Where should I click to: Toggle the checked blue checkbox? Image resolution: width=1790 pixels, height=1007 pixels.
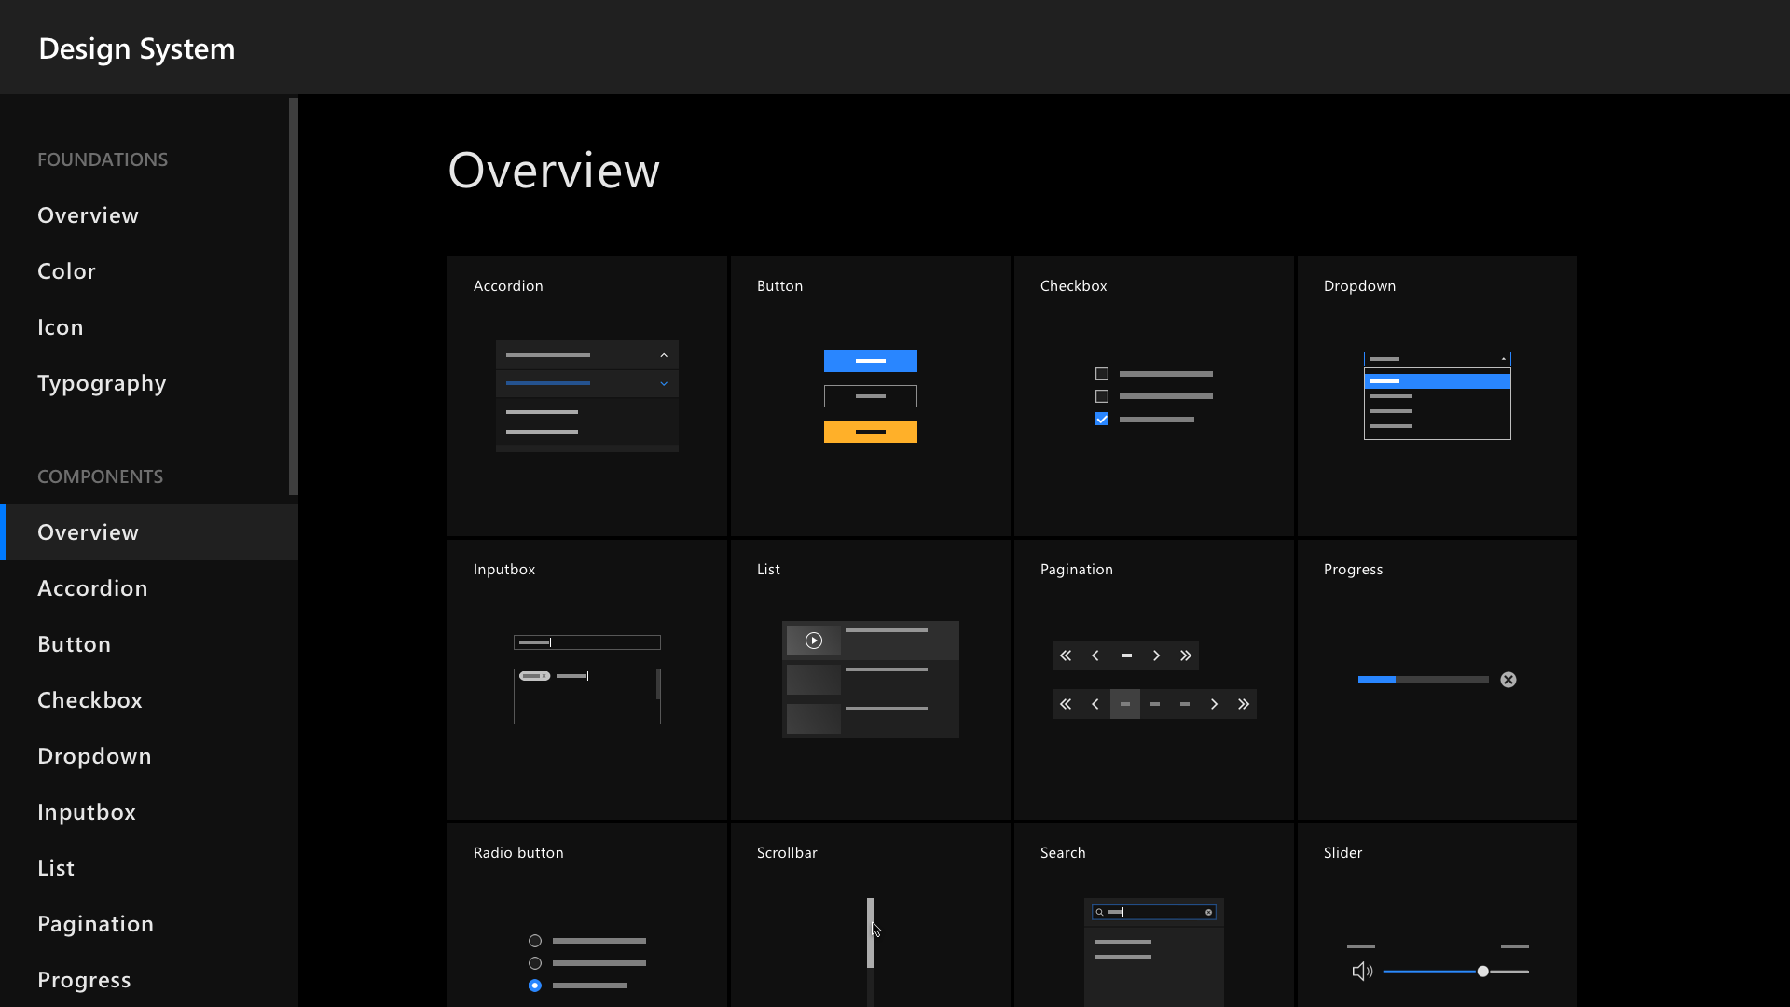(x=1102, y=419)
